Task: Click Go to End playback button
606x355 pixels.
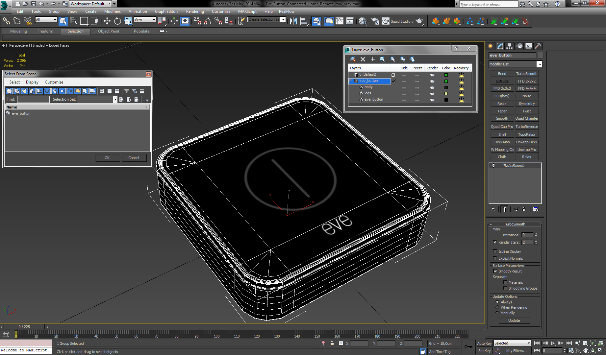Action: pyautogui.click(x=569, y=343)
